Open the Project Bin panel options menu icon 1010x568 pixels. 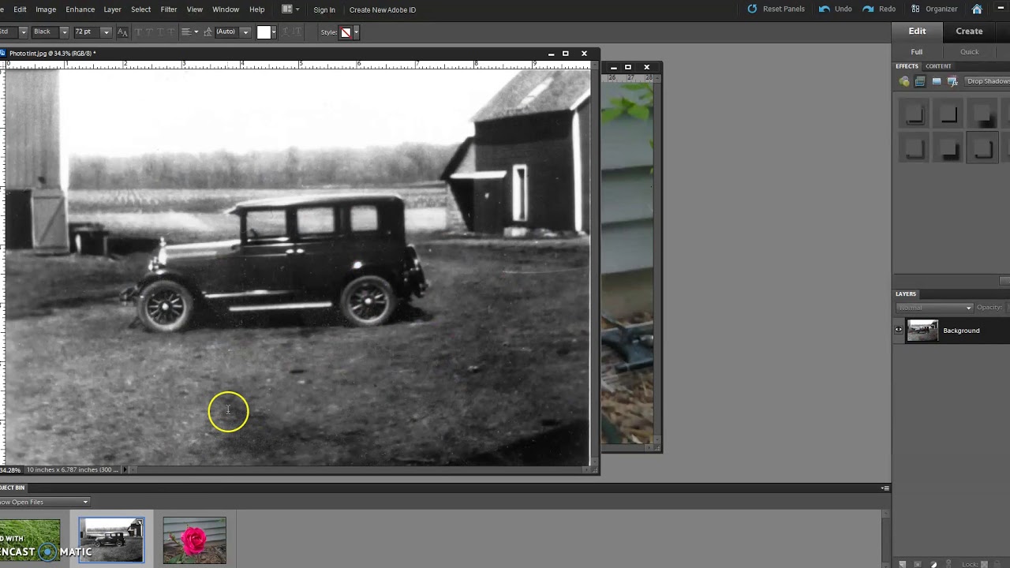click(885, 488)
